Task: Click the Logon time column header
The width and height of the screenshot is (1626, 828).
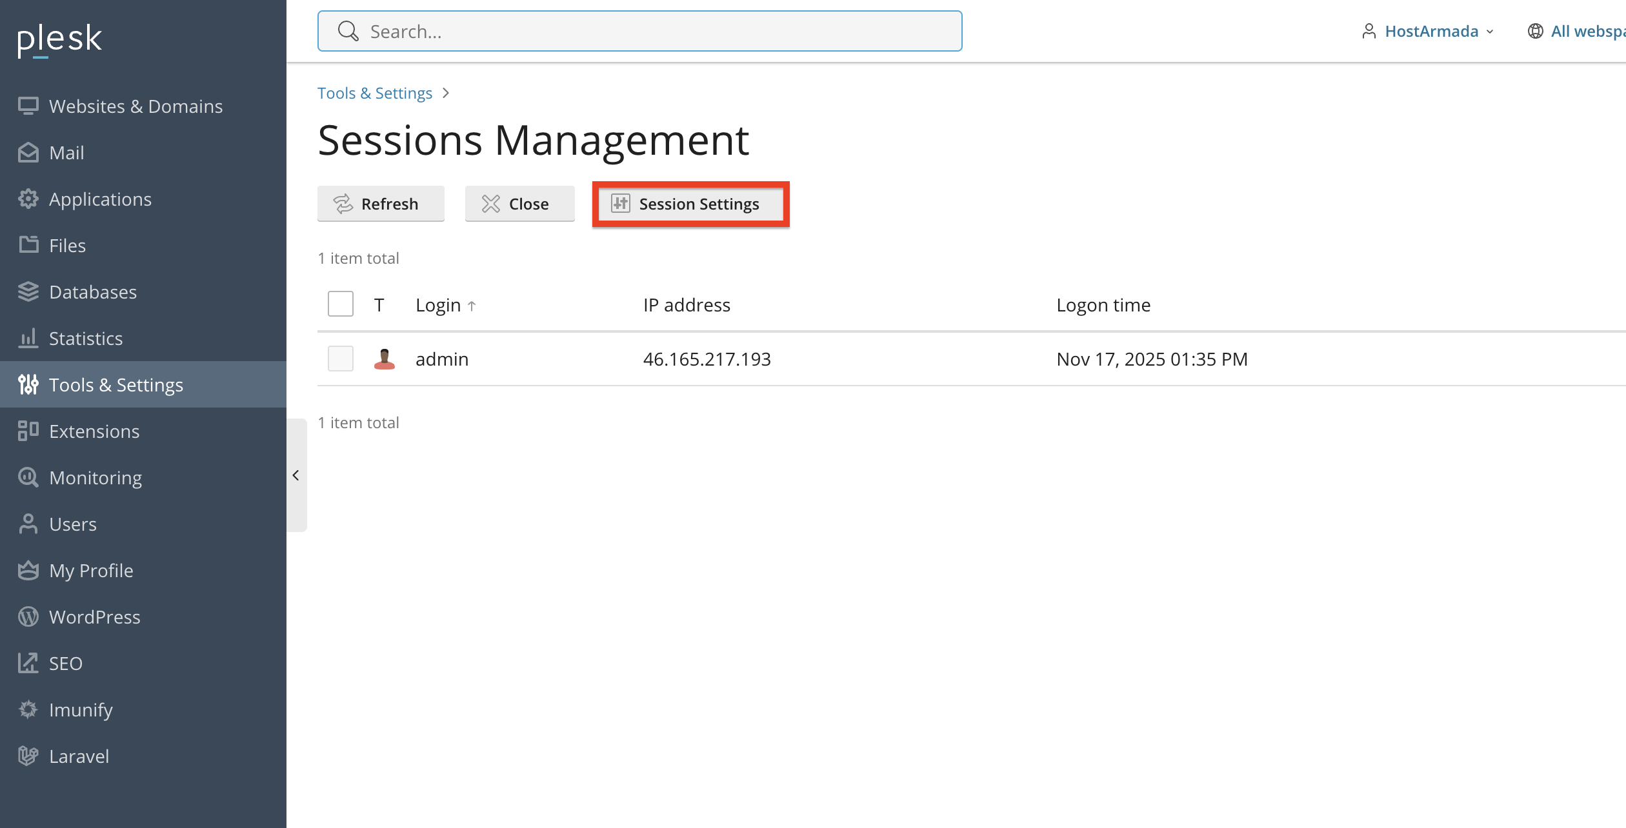Action: (x=1103, y=305)
